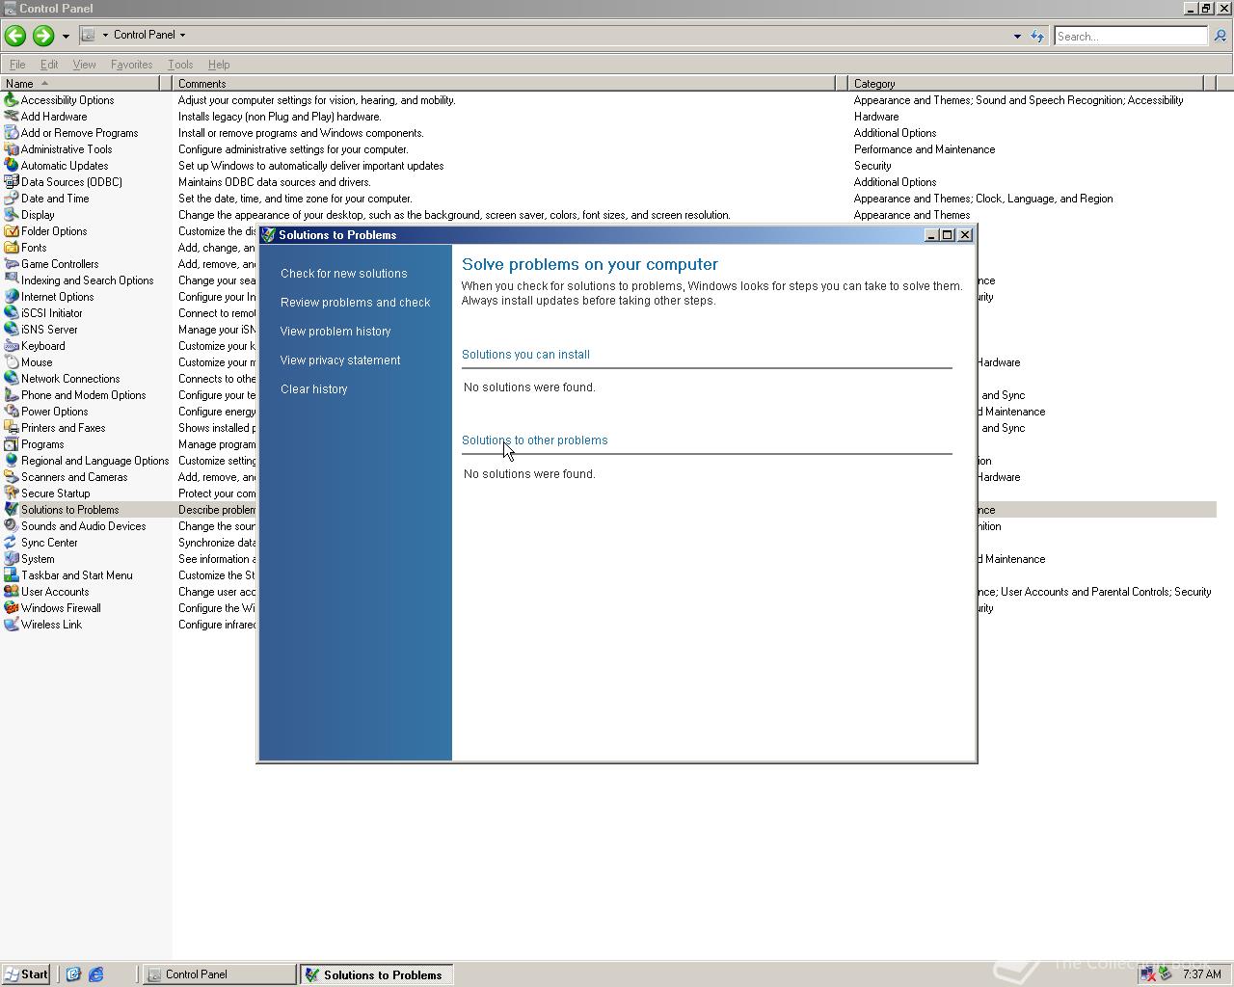Click the search magnifier icon

click(1220, 36)
